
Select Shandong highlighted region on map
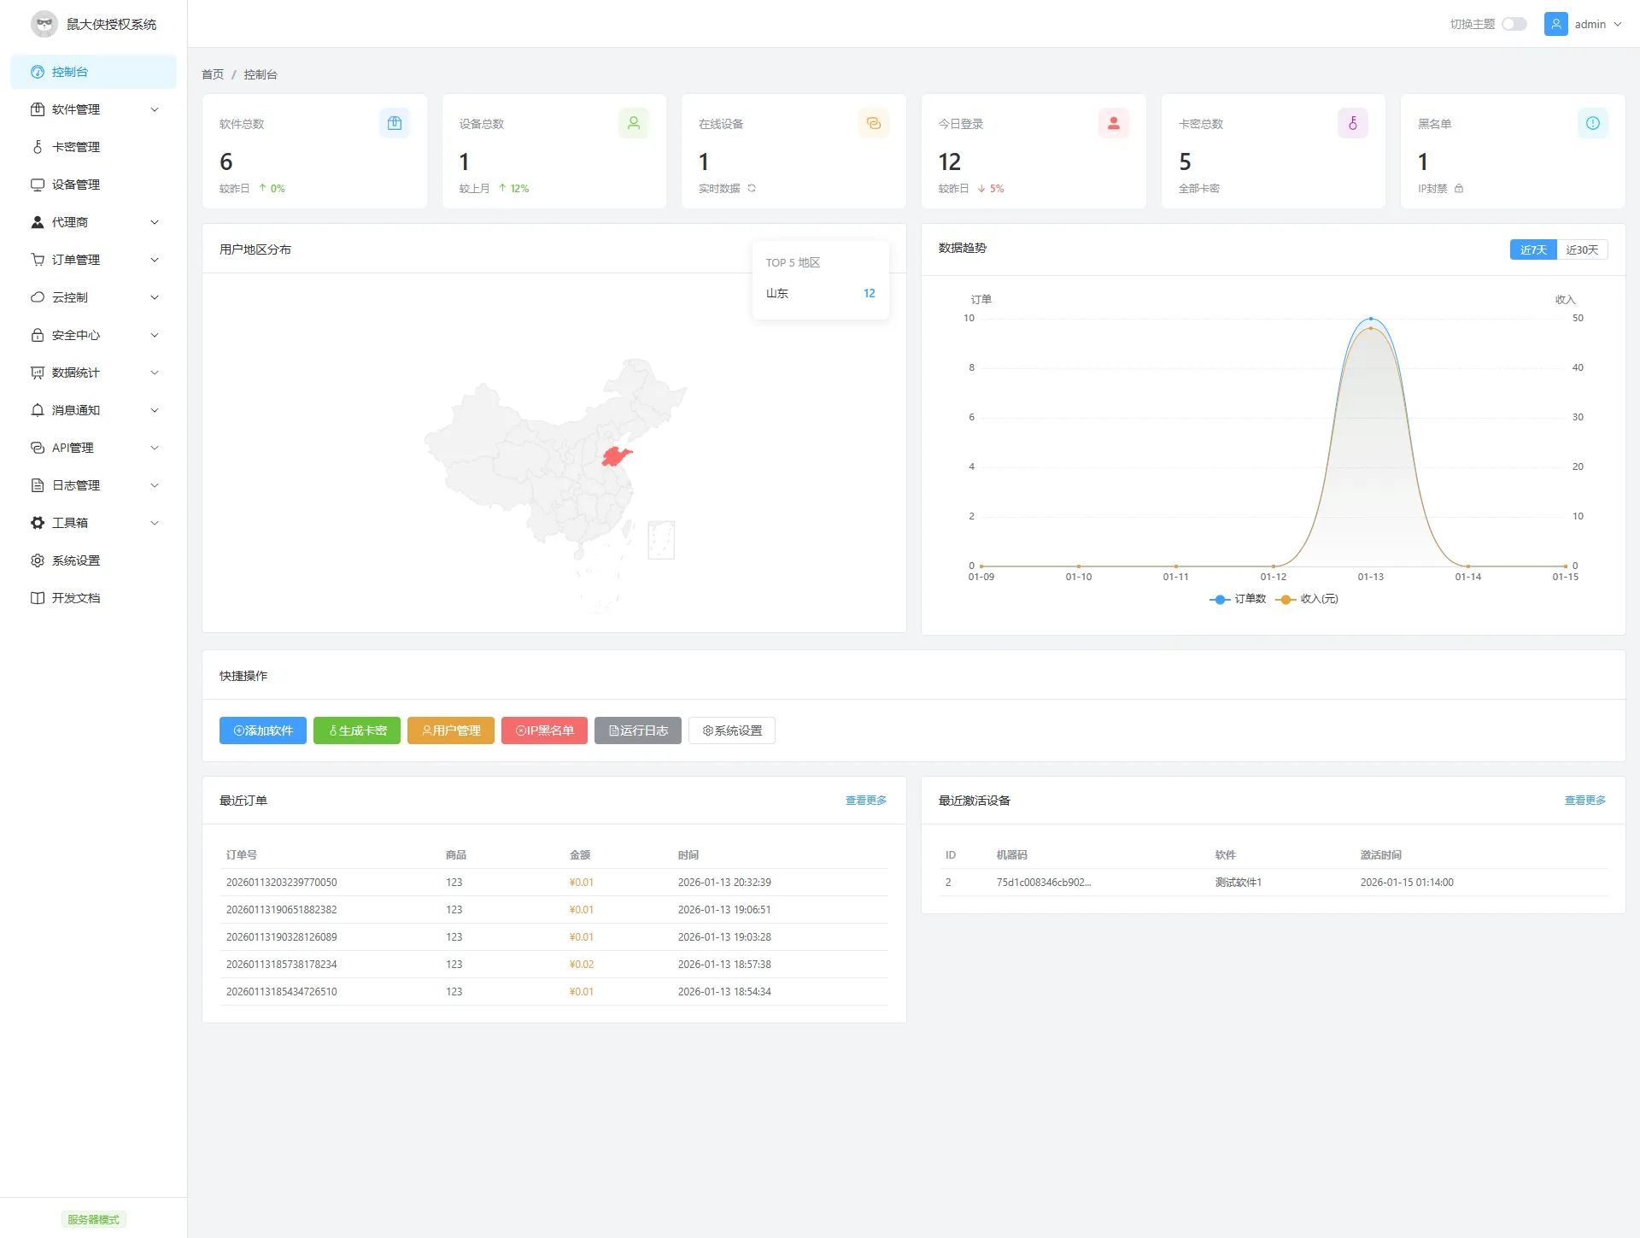pos(618,455)
